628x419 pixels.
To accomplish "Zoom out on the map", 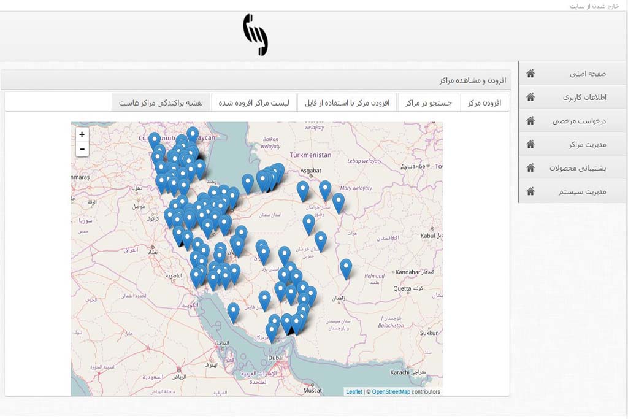I will click(x=82, y=149).
